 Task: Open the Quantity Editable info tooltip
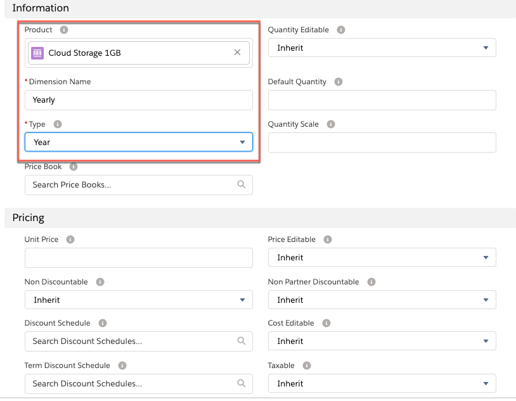click(340, 30)
